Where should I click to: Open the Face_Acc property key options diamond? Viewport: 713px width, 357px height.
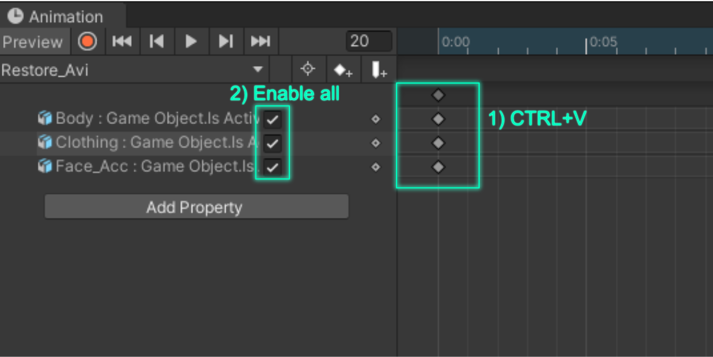pos(376,167)
